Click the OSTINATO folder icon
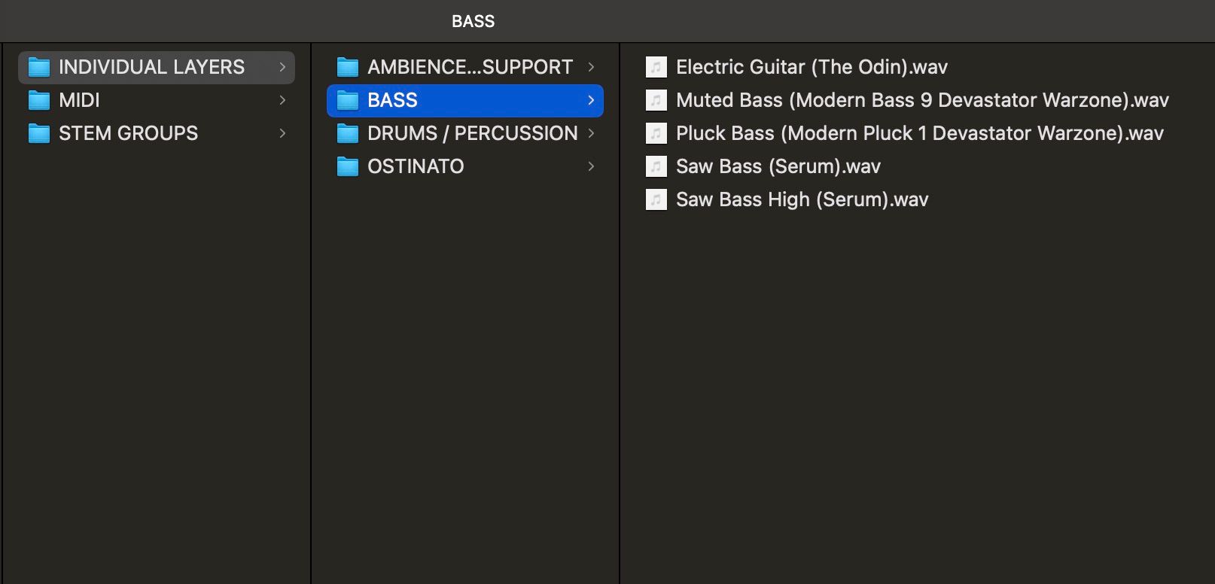 [347, 166]
